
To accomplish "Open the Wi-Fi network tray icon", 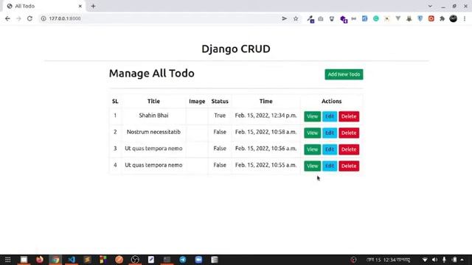I will coord(425,260).
